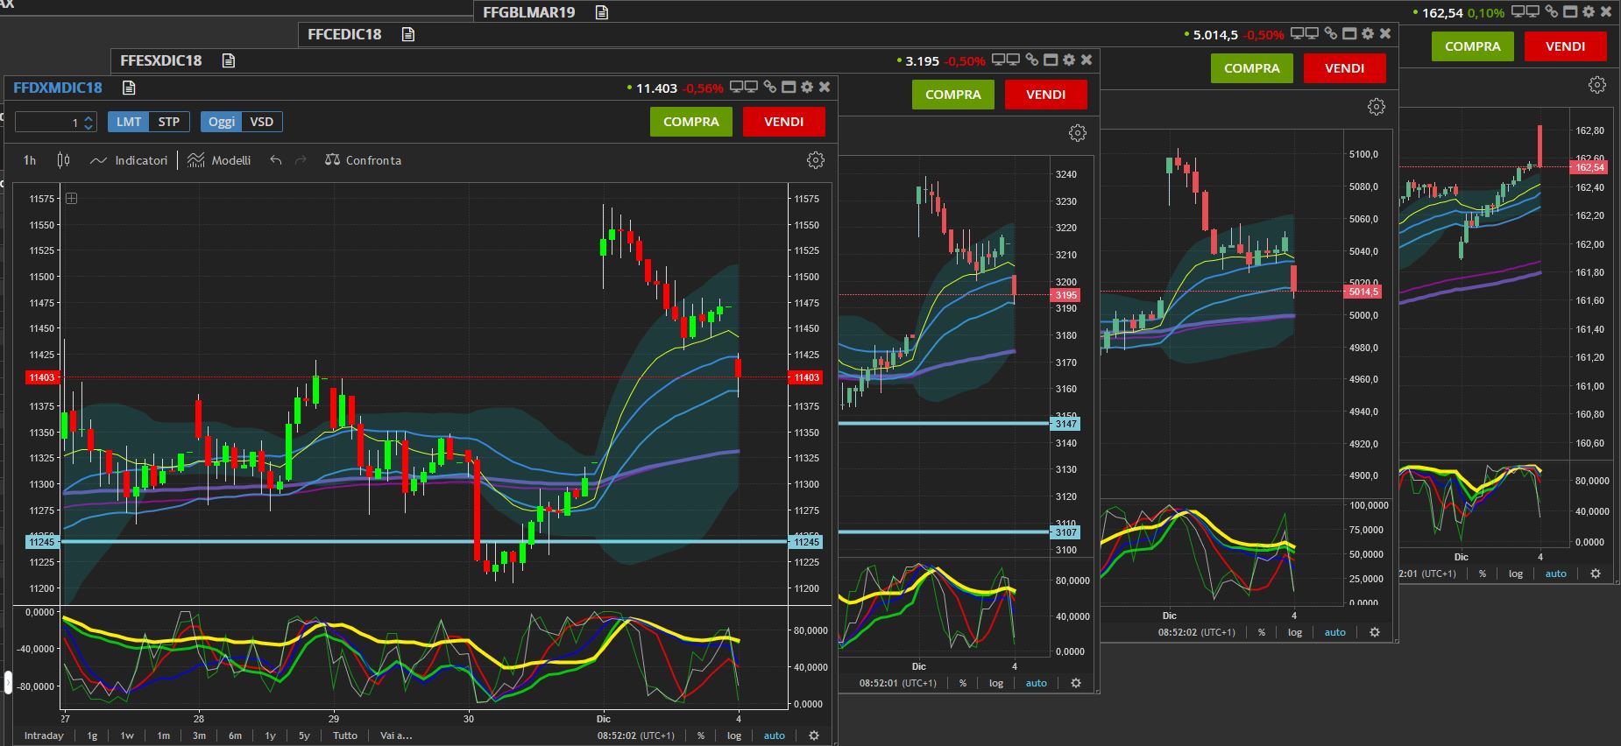Click COMPRA in FFESXDIC18 window

[x=953, y=95]
